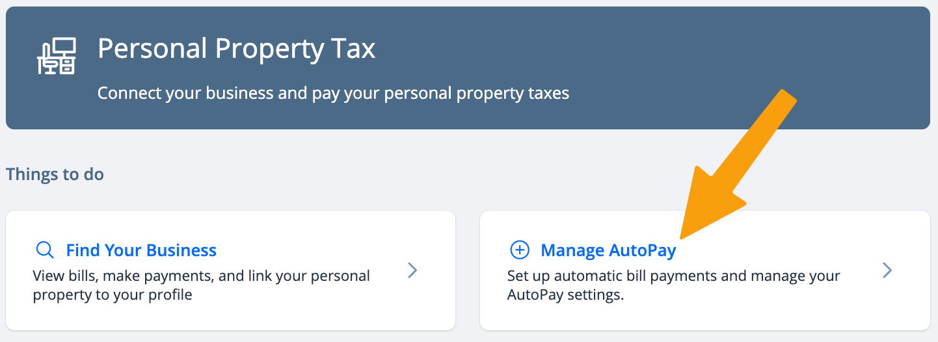The height and width of the screenshot is (342, 938).
Task: Click 'Set up automatic bill payments' description line
Action: coord(673,276)
